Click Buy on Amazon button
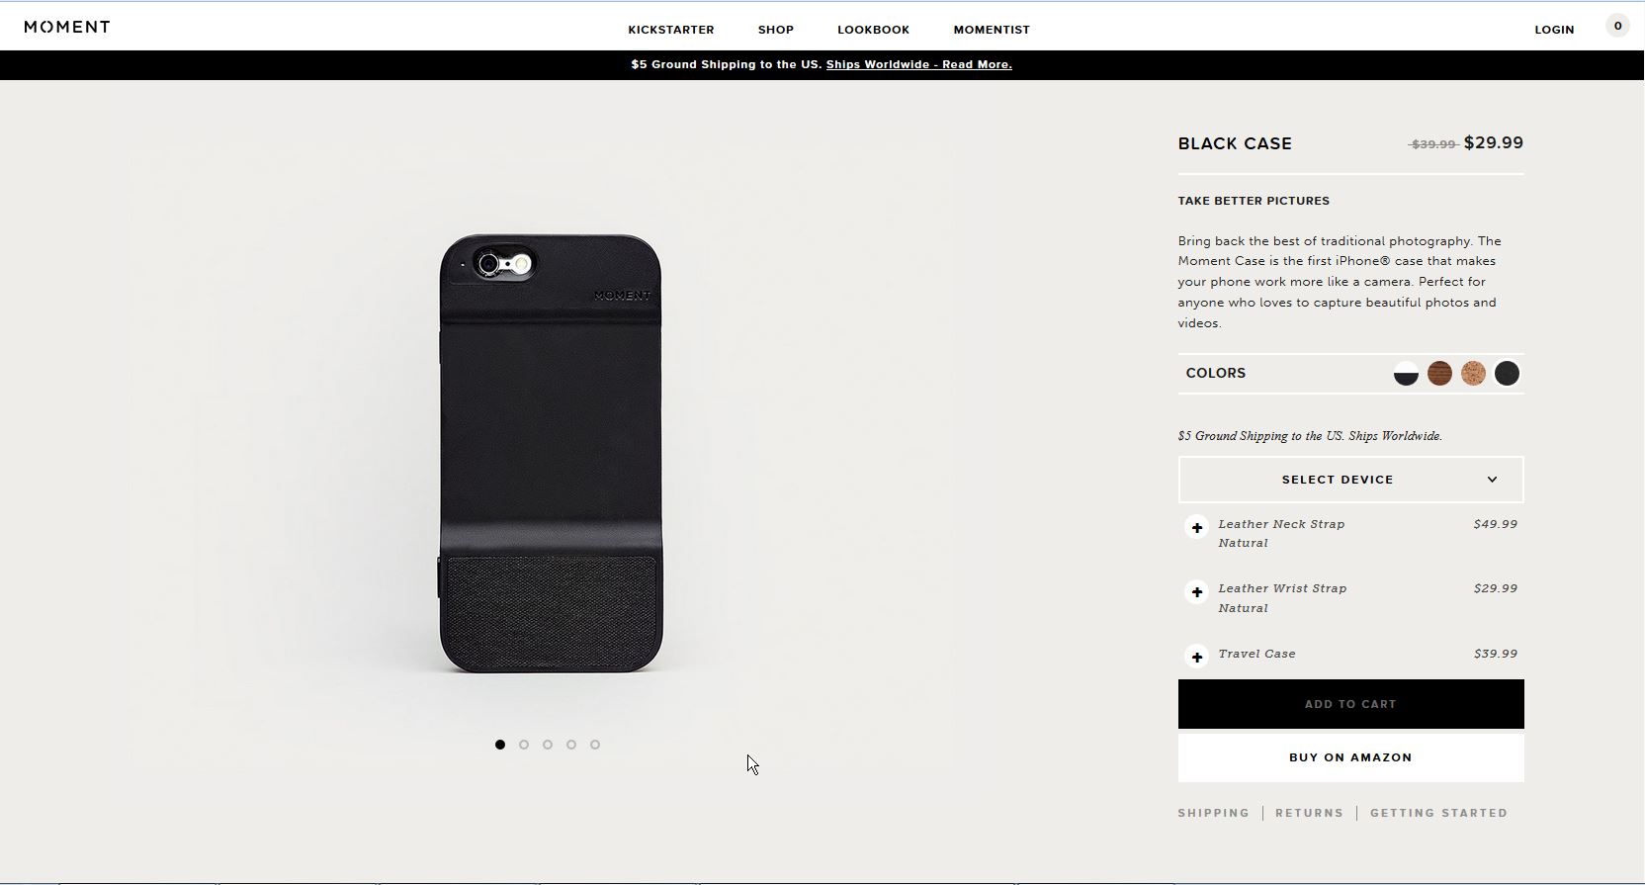Screen dimensions: 1645x885 [x=1350, y=757]
